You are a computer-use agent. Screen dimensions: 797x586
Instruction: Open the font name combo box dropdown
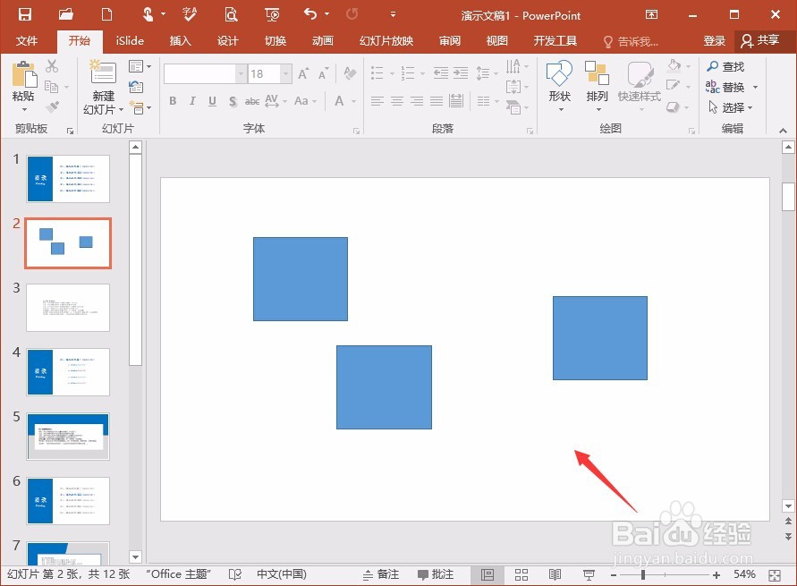coord(241,74)
